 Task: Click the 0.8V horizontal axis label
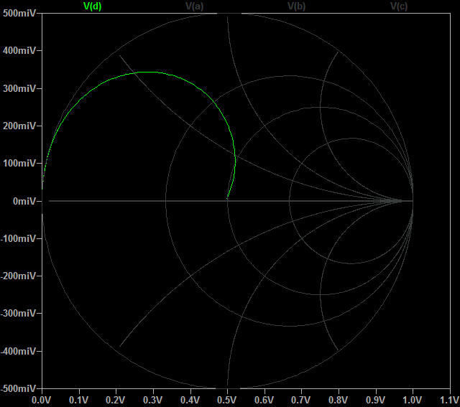coord(339,400)
